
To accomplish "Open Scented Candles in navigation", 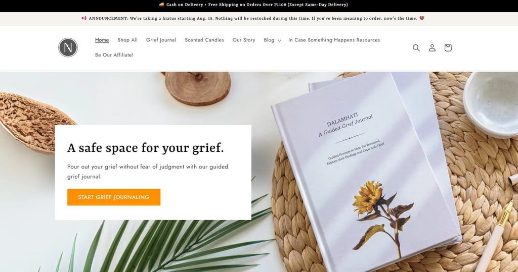I will [x=204, y=40].
